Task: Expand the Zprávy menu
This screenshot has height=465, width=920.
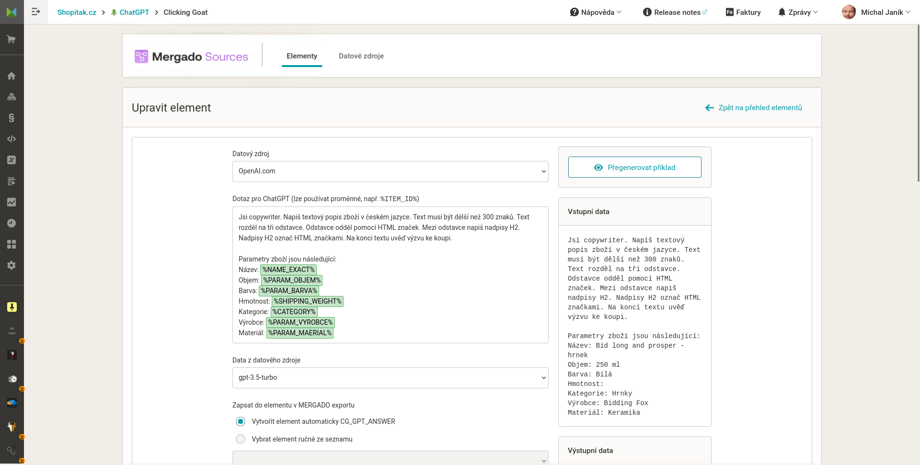Action: coord(798,12)
